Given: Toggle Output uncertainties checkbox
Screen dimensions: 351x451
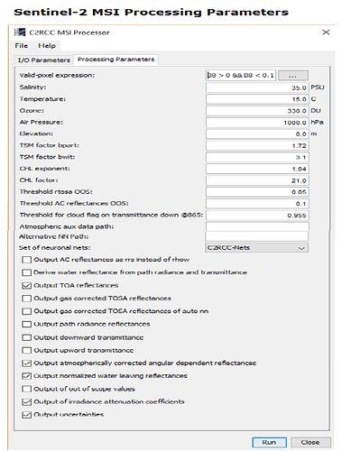Looking at the screenshot, I should coord(26,415).
